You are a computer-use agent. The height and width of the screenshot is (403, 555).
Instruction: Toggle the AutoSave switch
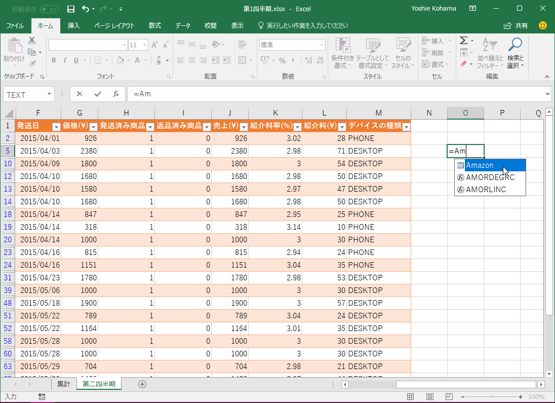tap(49, 9)
